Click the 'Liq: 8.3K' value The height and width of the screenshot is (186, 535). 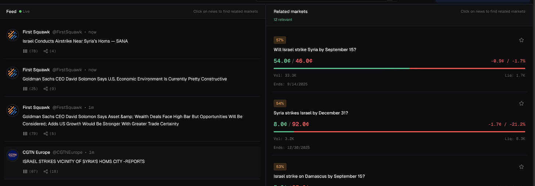pos(515,139)
